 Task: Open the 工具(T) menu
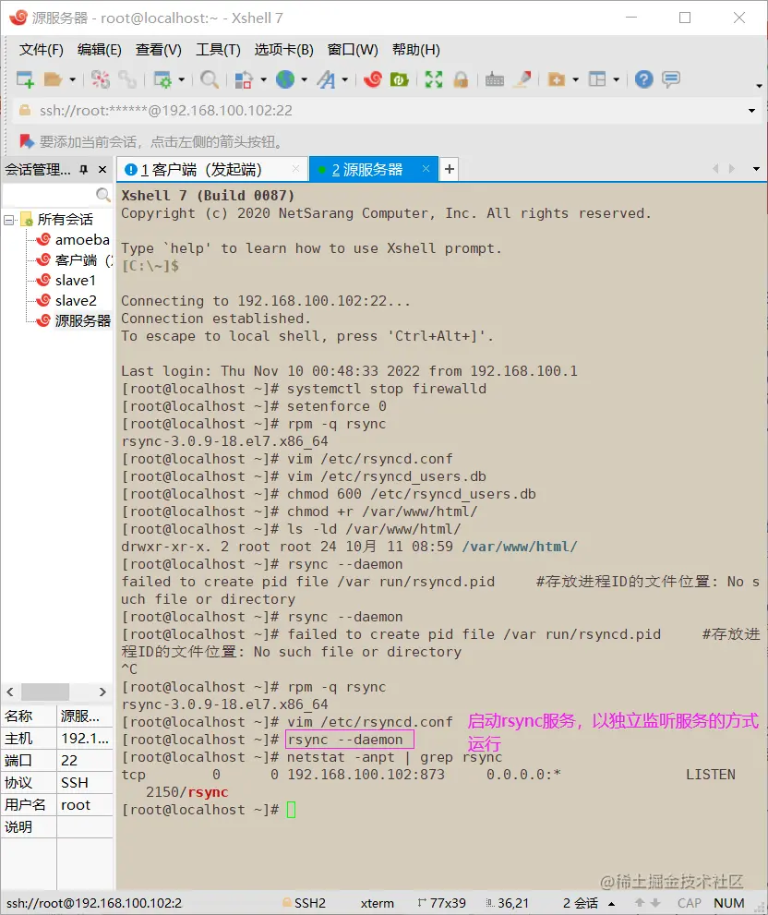[218, 50]
